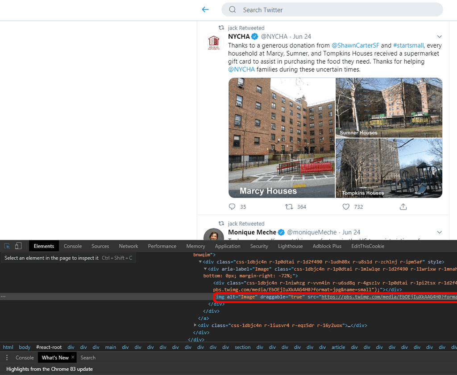Collapse the div with class r-ipm5af
This screenshot has height=375, width=457.
click(x=200, y=262)
